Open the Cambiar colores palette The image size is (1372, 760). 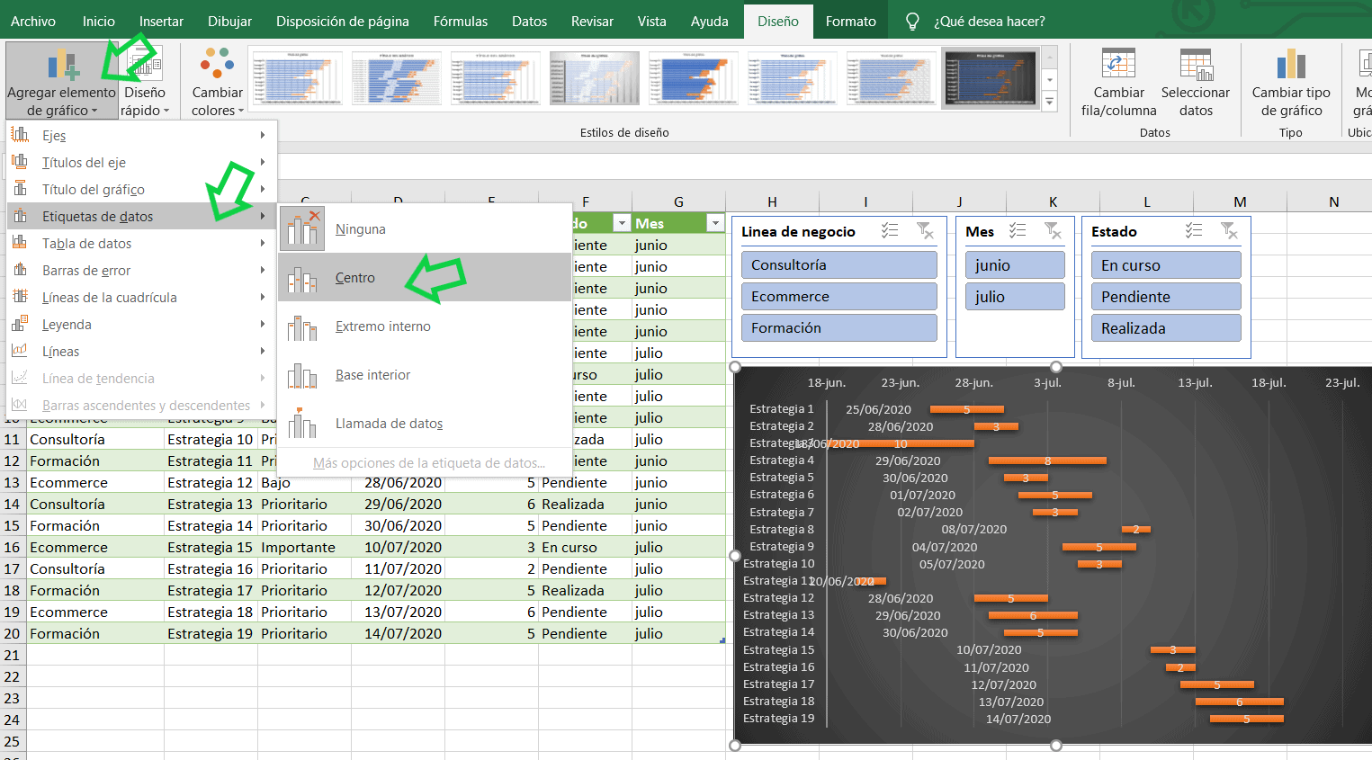(x=218, y=81)
